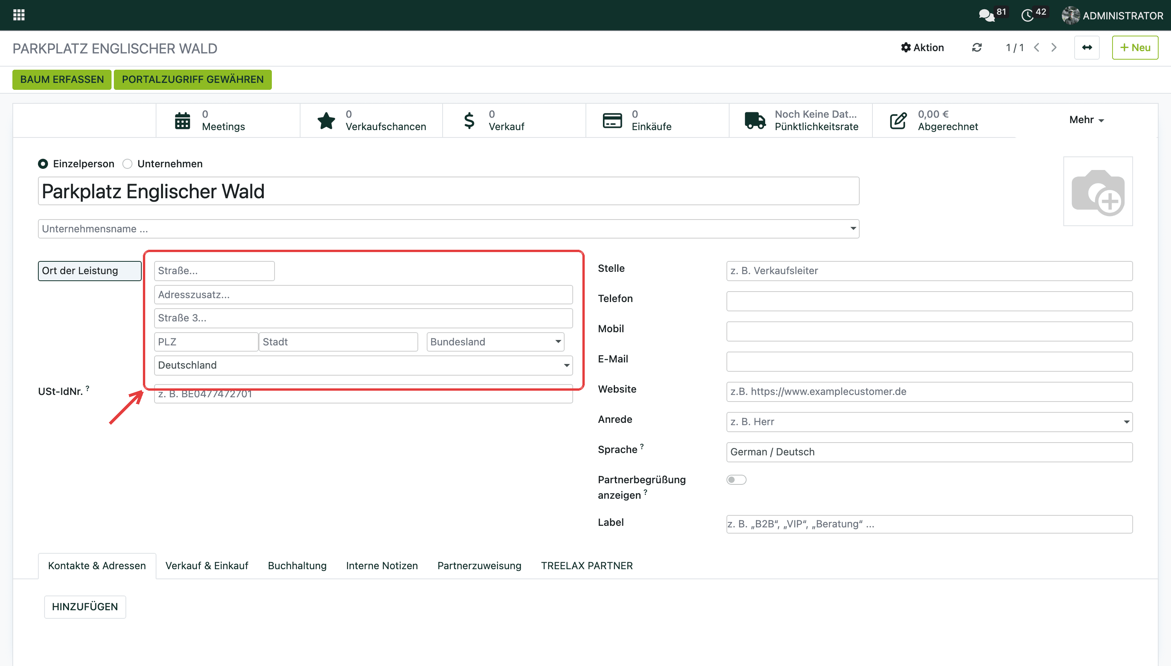
Task: Click the Administrator avatar
Action: pyautogui.click(x=1071, y=15)
